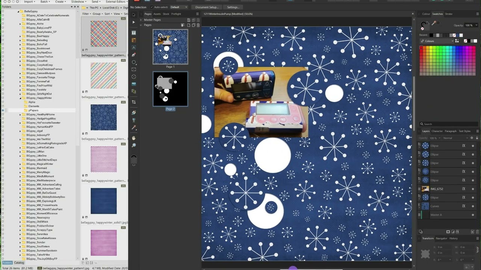
Task: Collapse the BGypsy_HappyWinter folder
Action: 20,98
